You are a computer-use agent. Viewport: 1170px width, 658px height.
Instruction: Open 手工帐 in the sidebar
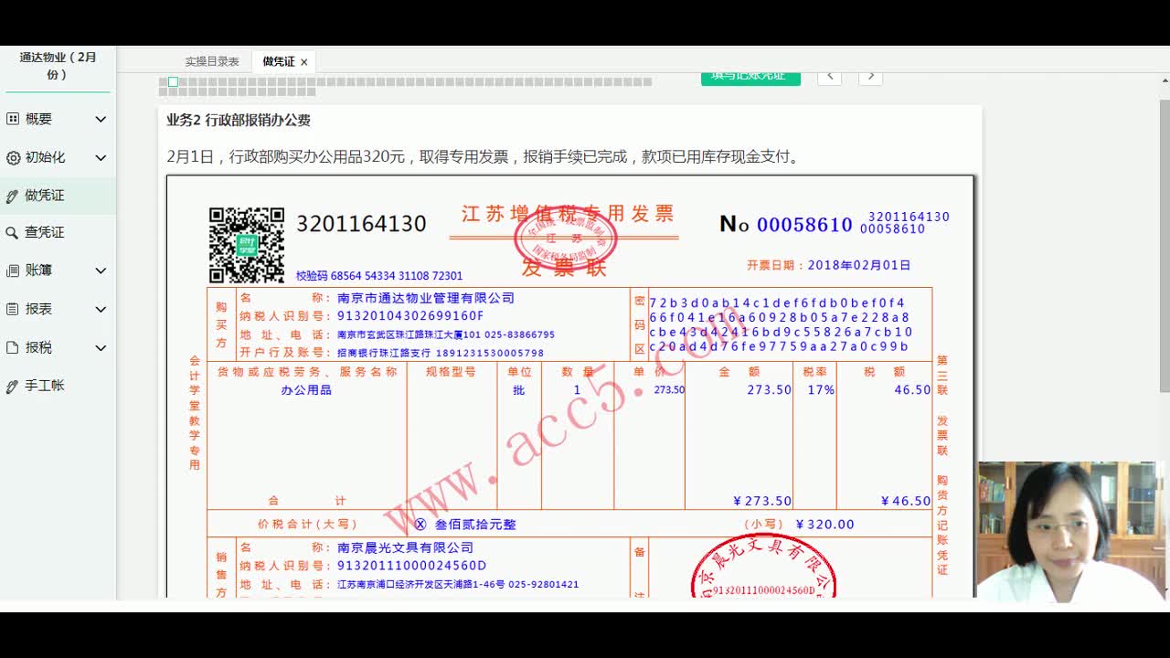(x=45, y=386)
